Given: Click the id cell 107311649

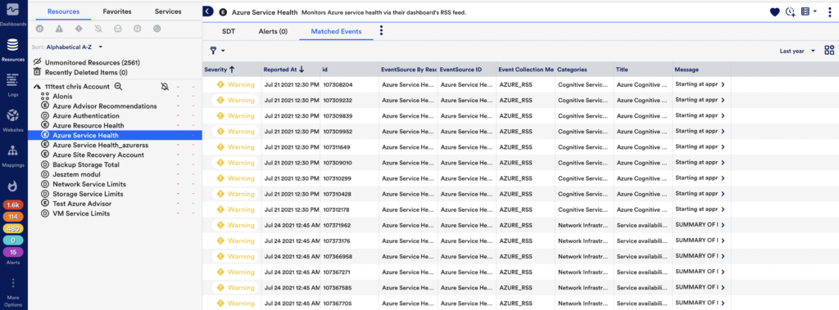Looking at the screenshot, I should coord(337,147).
